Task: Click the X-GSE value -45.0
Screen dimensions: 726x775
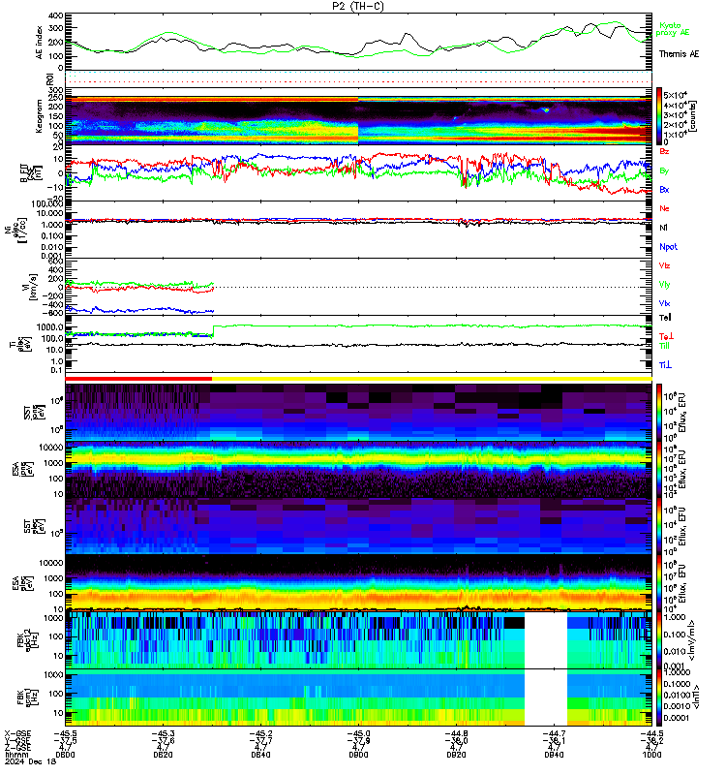Action: 358,733
